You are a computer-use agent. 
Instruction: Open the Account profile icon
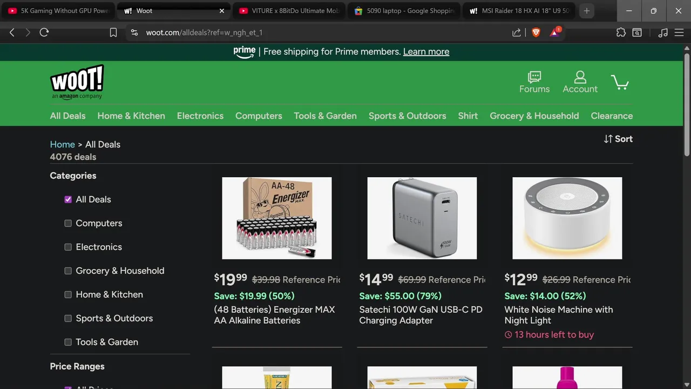coord(580,82)
